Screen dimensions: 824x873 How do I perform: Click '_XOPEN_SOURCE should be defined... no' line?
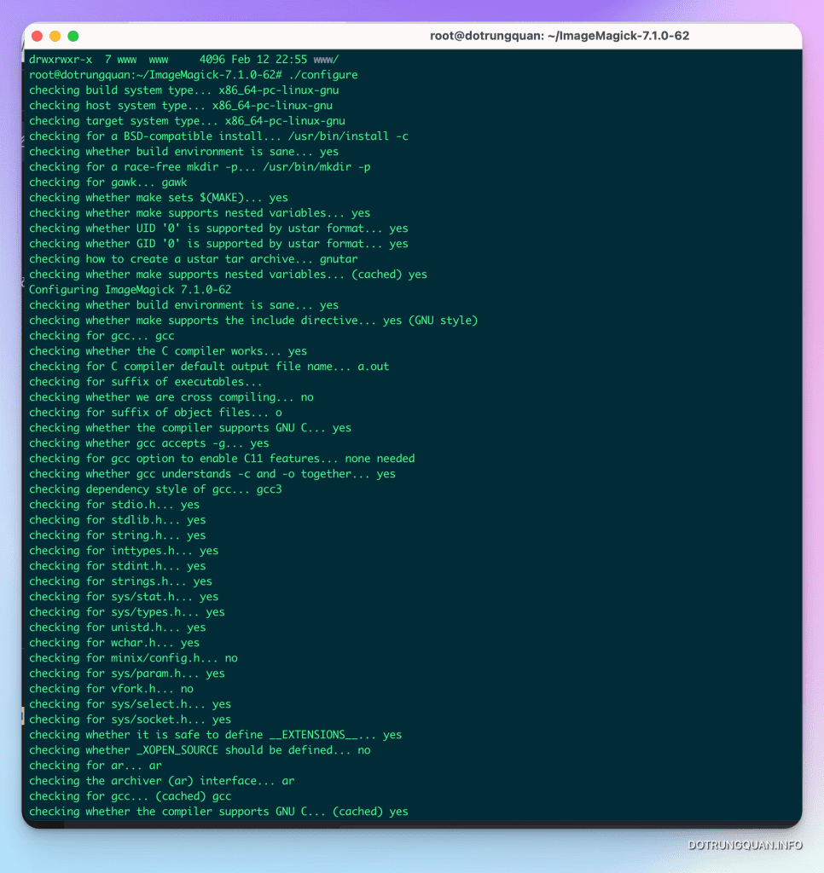tap(200, 750)
